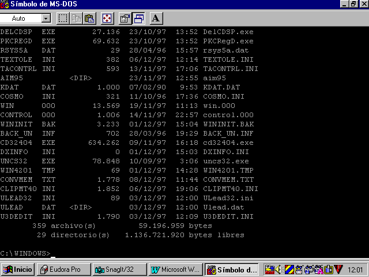The width and height of the screenshot is (369, 277).
Task: Click the glasses-over-folder tray icon
Action: [x=299, y=269]
